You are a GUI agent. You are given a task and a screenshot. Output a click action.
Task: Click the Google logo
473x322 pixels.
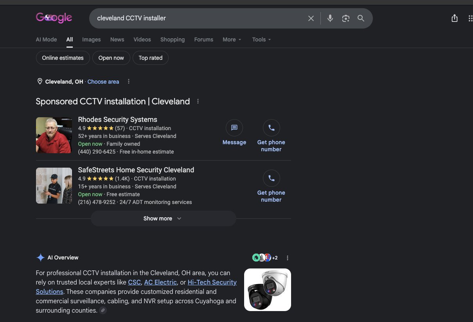click(x=54, y=18)
